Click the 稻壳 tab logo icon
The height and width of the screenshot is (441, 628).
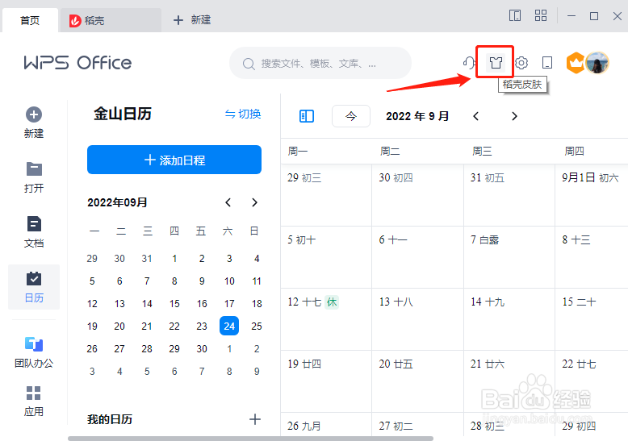(75, 20)
